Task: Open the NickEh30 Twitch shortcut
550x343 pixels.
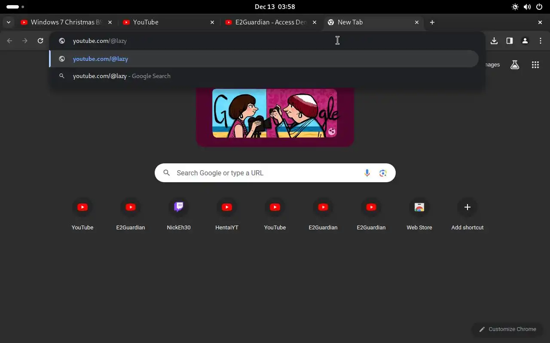Action: pyautogui.click(x=179, y=214)
